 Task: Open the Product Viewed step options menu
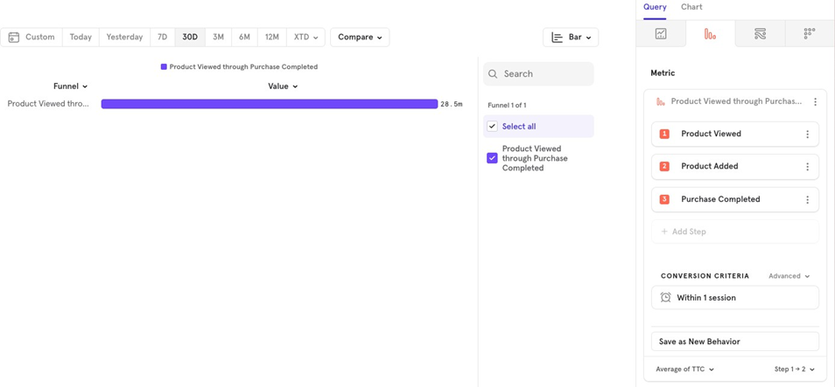(807, 135)
